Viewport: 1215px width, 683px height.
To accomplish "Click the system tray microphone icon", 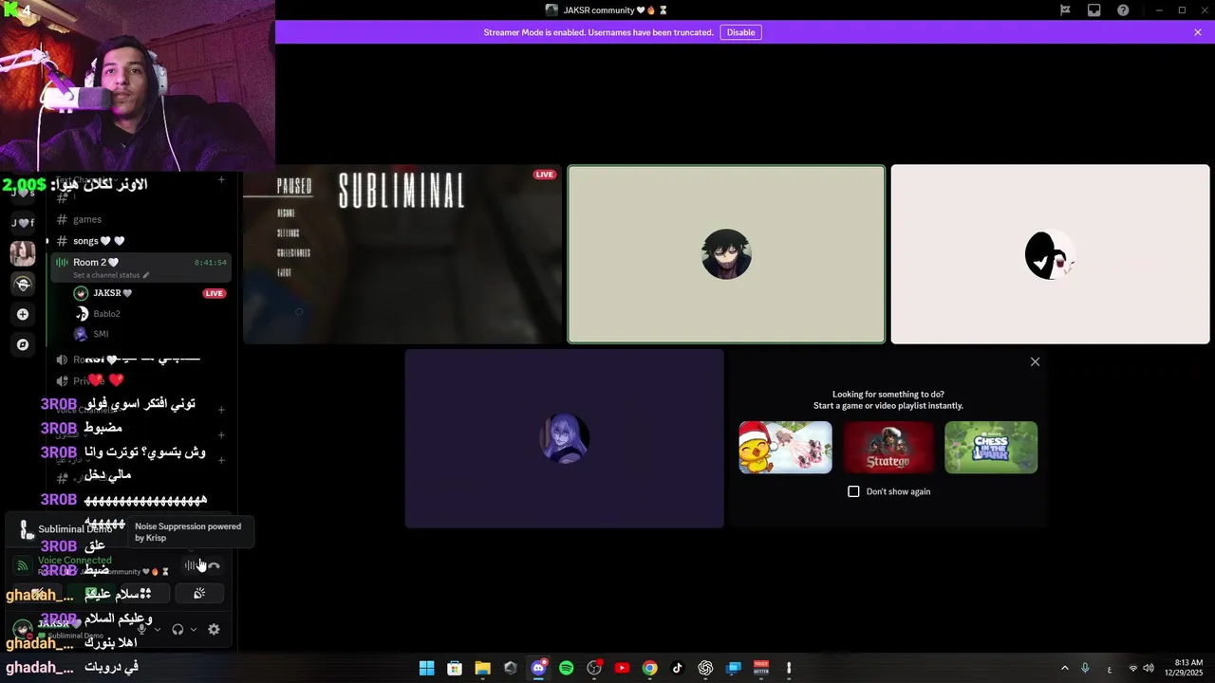I will coord(1085,669).
